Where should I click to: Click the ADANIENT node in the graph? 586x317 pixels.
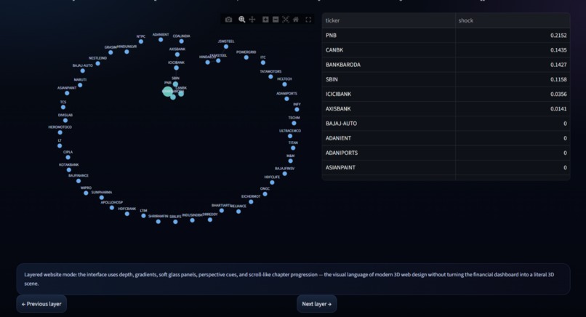161,39
